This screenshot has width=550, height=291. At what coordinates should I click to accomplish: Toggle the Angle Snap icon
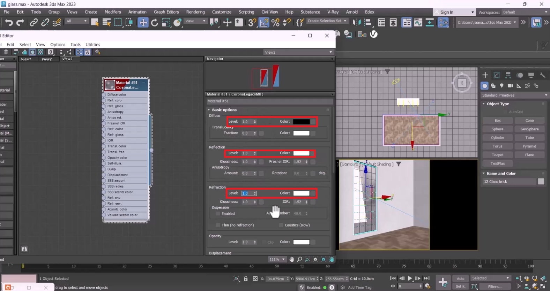(264, 23)
